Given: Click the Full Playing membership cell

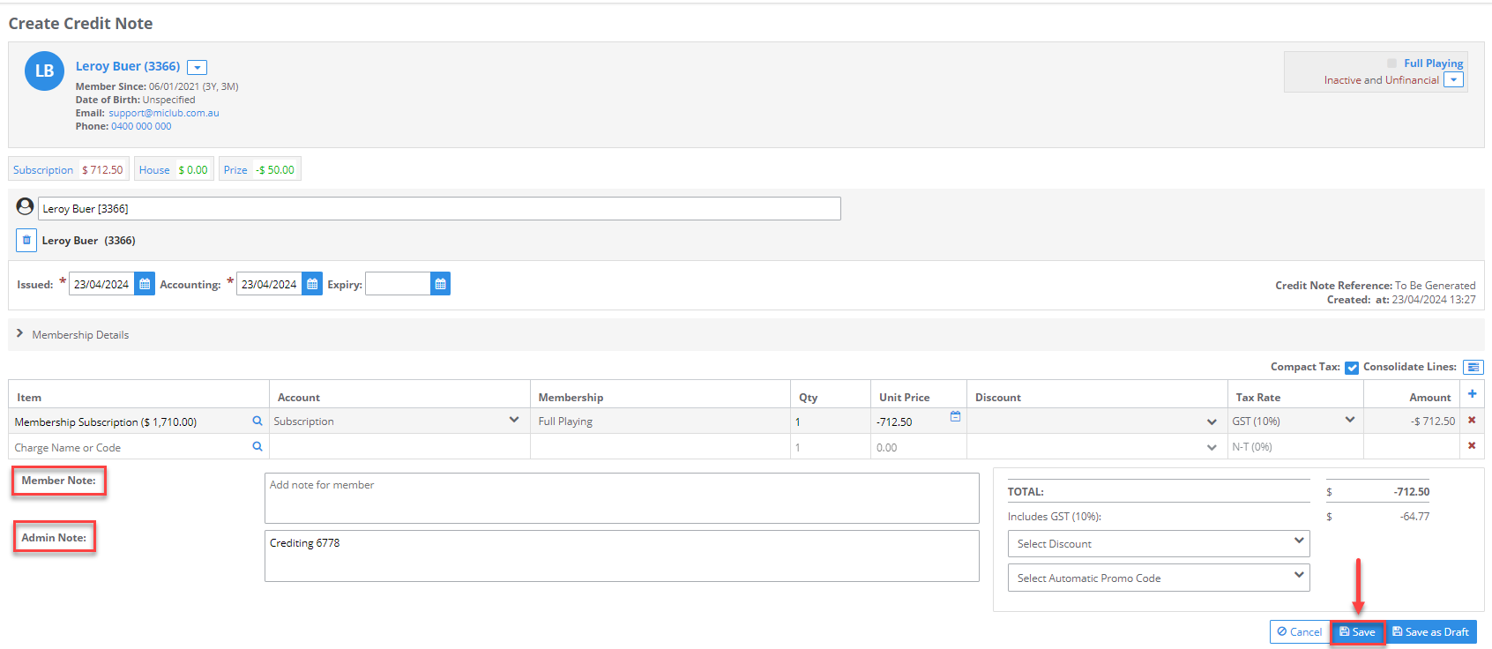Looking at the screenshot, I should tap(660, 421).
